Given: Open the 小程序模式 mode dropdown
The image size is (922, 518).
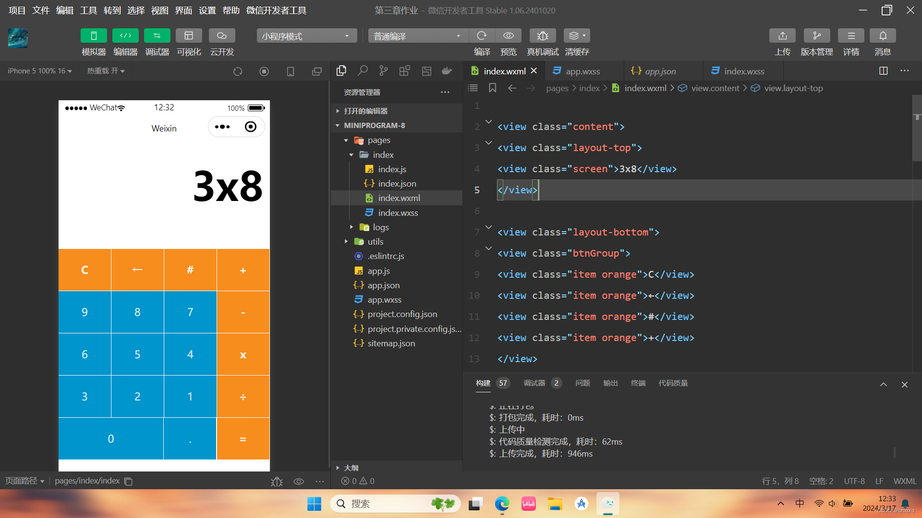Looking at the screenshot, I should coord(306,36).
